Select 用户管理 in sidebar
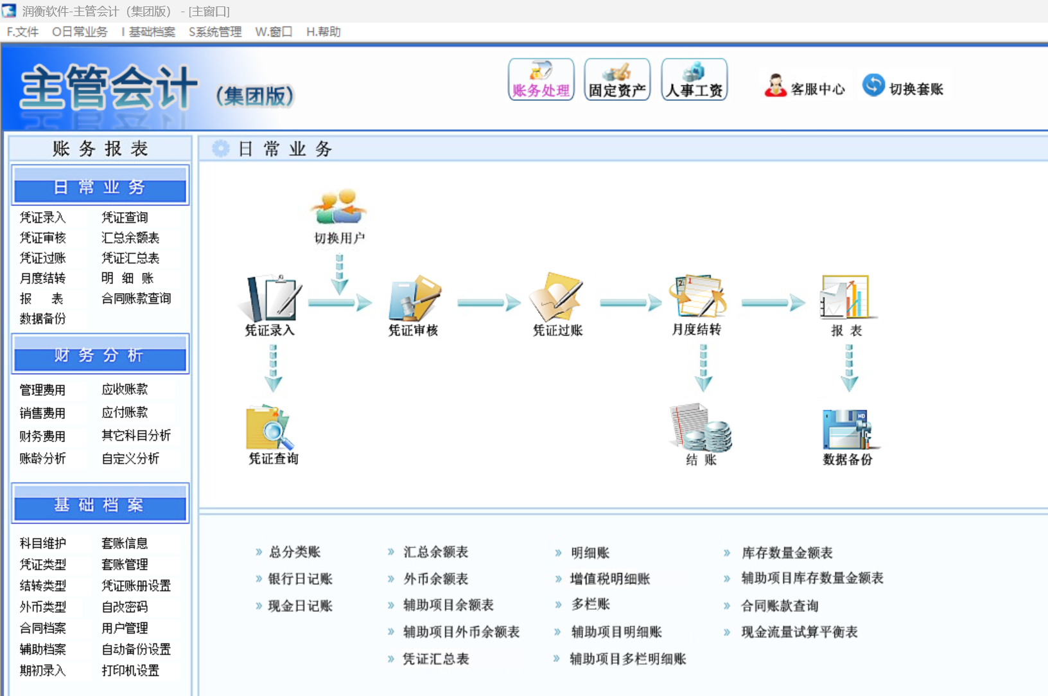This screenshot has height=696, width=1048. pyautogui.click(x=125, y=628)
